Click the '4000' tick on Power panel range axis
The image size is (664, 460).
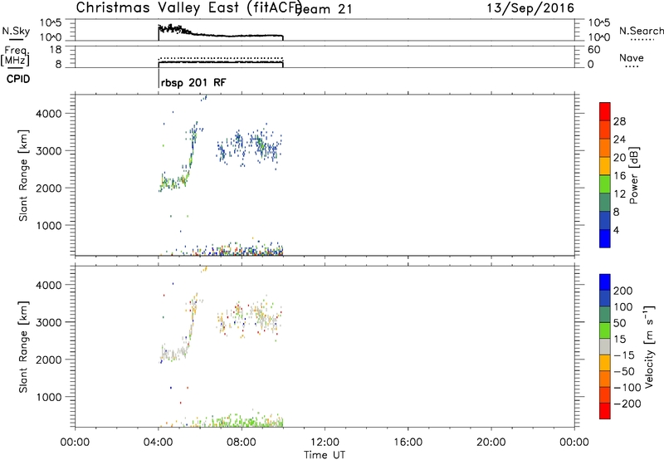pos(49,114)
